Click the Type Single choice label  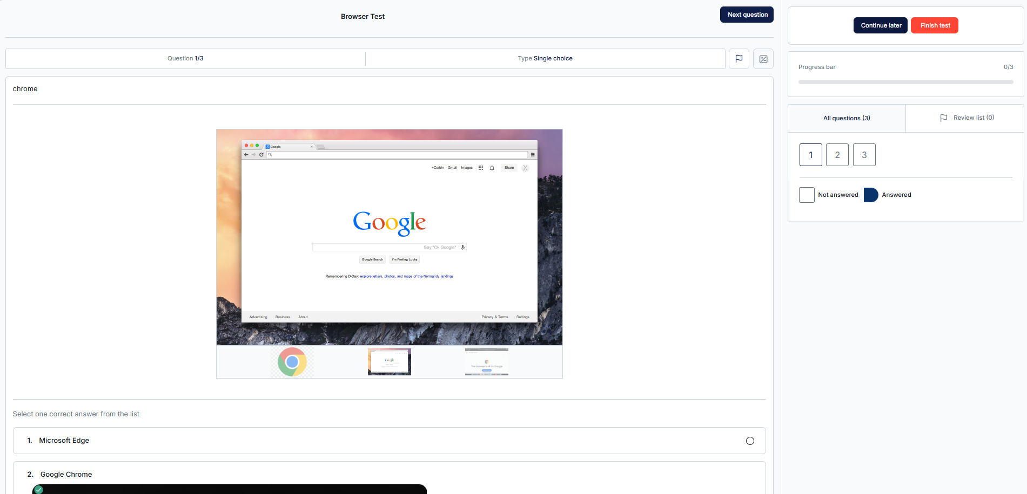[545, 58]
